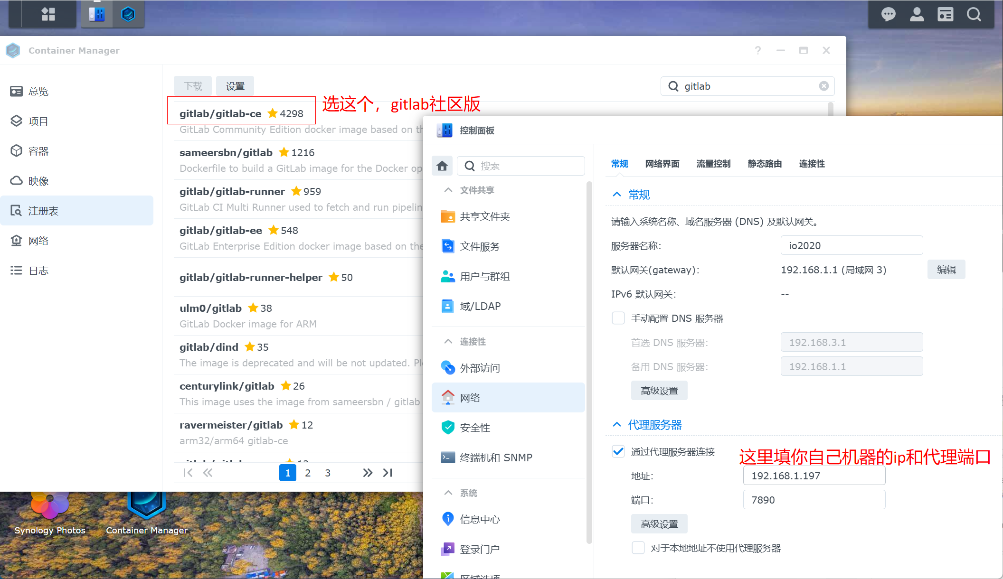Switch to the 网络界面 tab
The height and width of the screenshot is (579, 1003).
662,163
